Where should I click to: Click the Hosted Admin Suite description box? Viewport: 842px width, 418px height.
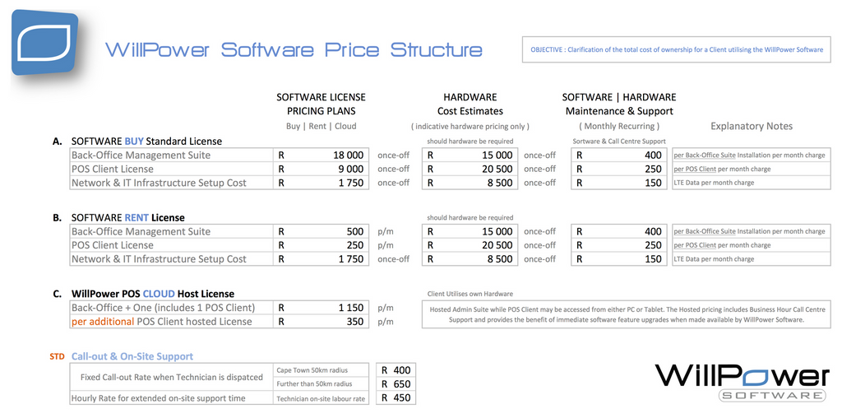tap(627, 314)
